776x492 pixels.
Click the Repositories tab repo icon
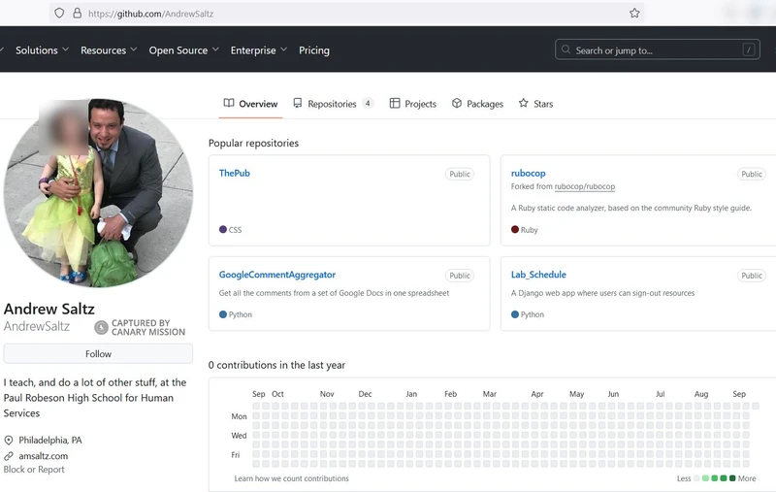click(298, 104)
